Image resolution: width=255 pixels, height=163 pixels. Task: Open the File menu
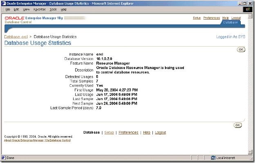8,9
